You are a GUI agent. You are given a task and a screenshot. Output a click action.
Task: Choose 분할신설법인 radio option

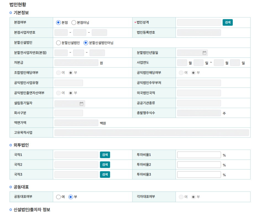58,43
